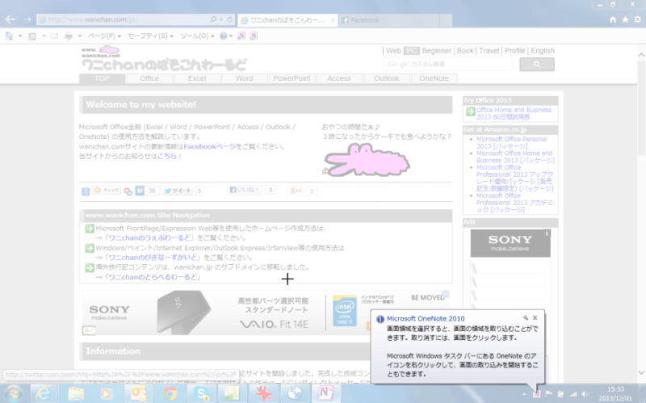Open the OneNote site navigation tab

434,78
